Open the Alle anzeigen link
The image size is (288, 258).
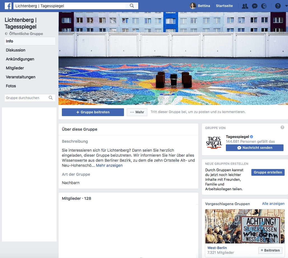tap(273, 204)
